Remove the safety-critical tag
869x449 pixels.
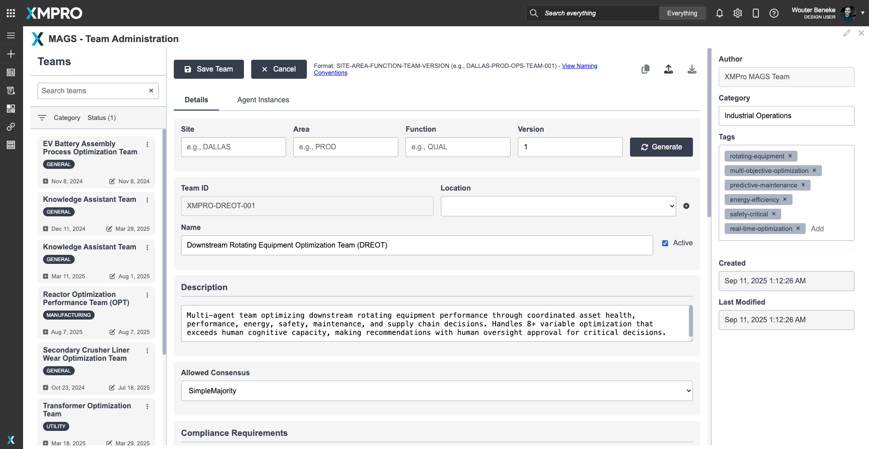(774, 214)
